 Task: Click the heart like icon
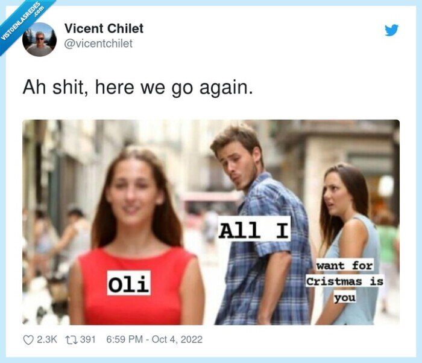pyautogui.click(x=28, y=340)
